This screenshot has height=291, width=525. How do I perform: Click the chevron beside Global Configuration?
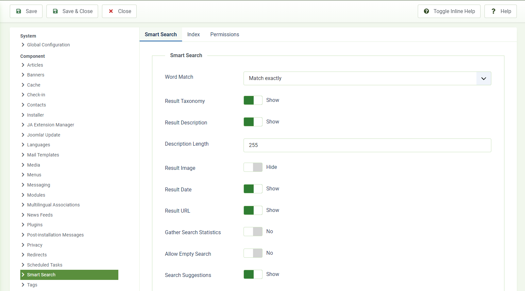point(23,45)
